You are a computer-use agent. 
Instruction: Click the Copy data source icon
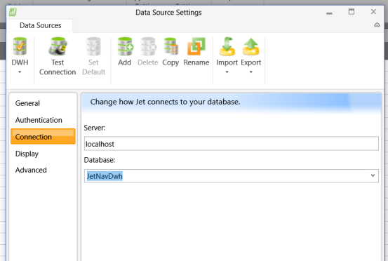pyautogui.click(x=170, y=46)
